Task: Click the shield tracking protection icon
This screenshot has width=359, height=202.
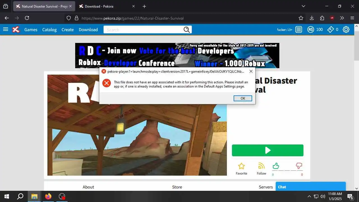Action: 69,18
